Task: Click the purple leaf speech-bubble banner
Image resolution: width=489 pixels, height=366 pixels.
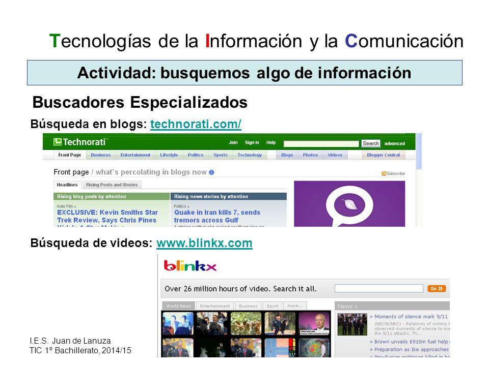Action: point(349,203)
